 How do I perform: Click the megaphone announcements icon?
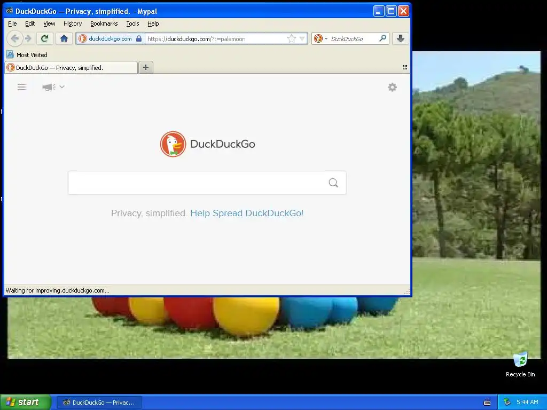pos(49,87)
